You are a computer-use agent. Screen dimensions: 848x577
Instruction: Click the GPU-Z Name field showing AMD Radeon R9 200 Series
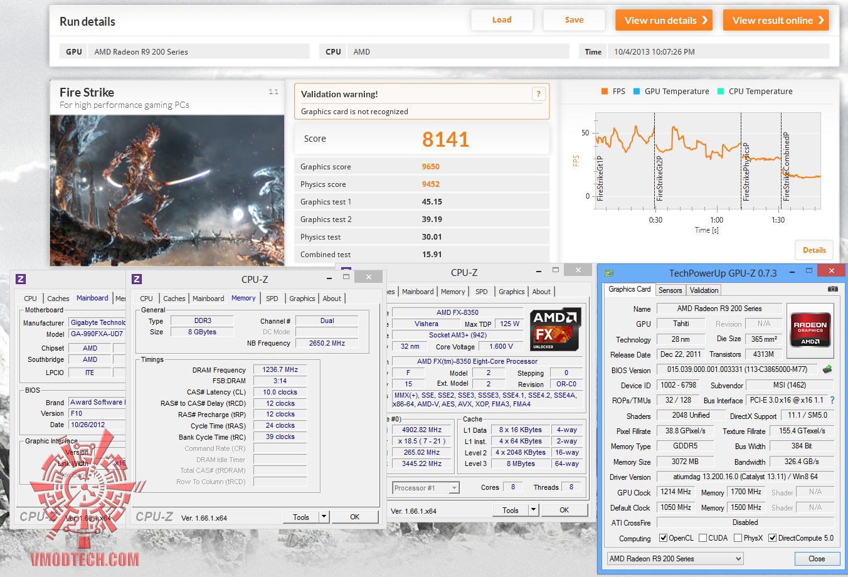(719, 309)
